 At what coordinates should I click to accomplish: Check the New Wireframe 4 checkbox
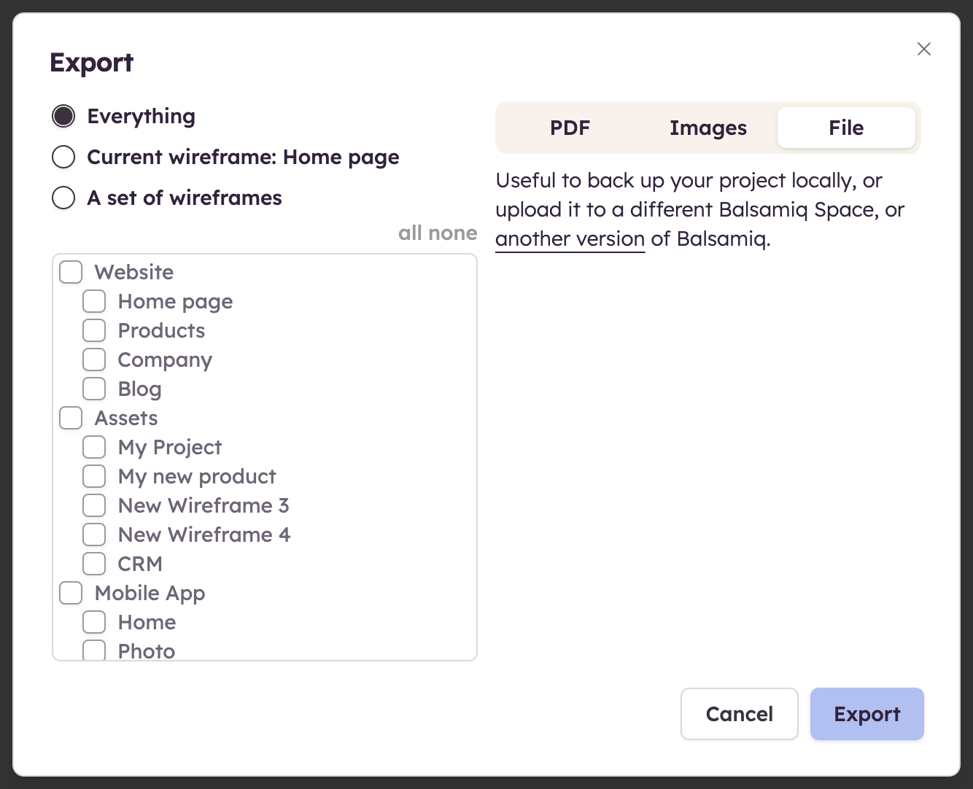[x=94, y=535]
